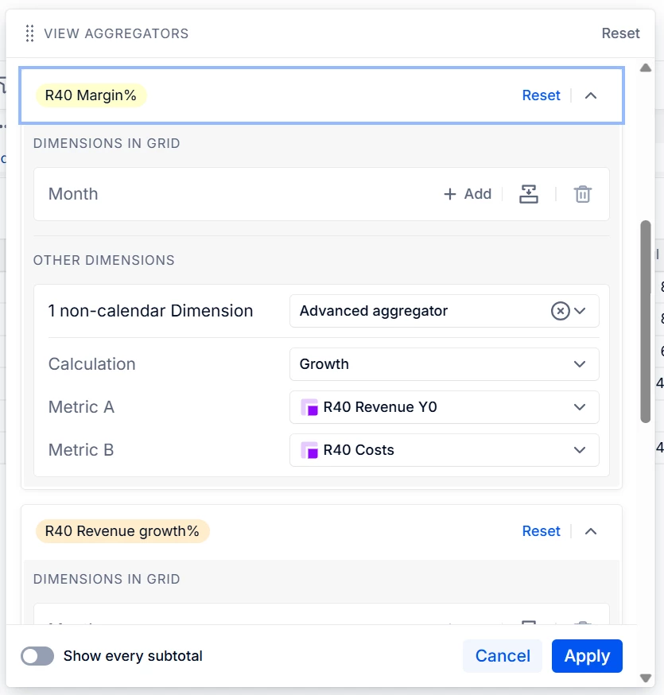Reset the R40 Margin% aggregator

pos(541,95)
